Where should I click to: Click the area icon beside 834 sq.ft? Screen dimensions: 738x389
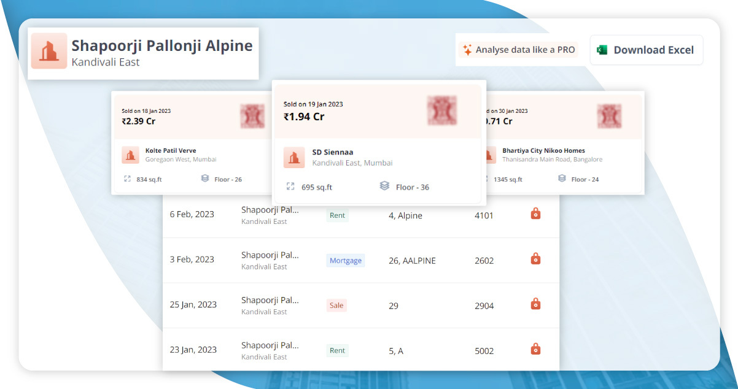(x=127, y=179)
